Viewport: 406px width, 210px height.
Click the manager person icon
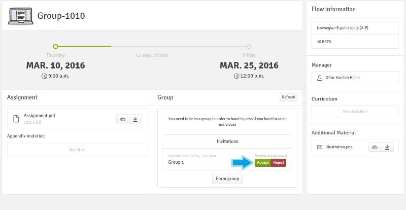point(320,78)
